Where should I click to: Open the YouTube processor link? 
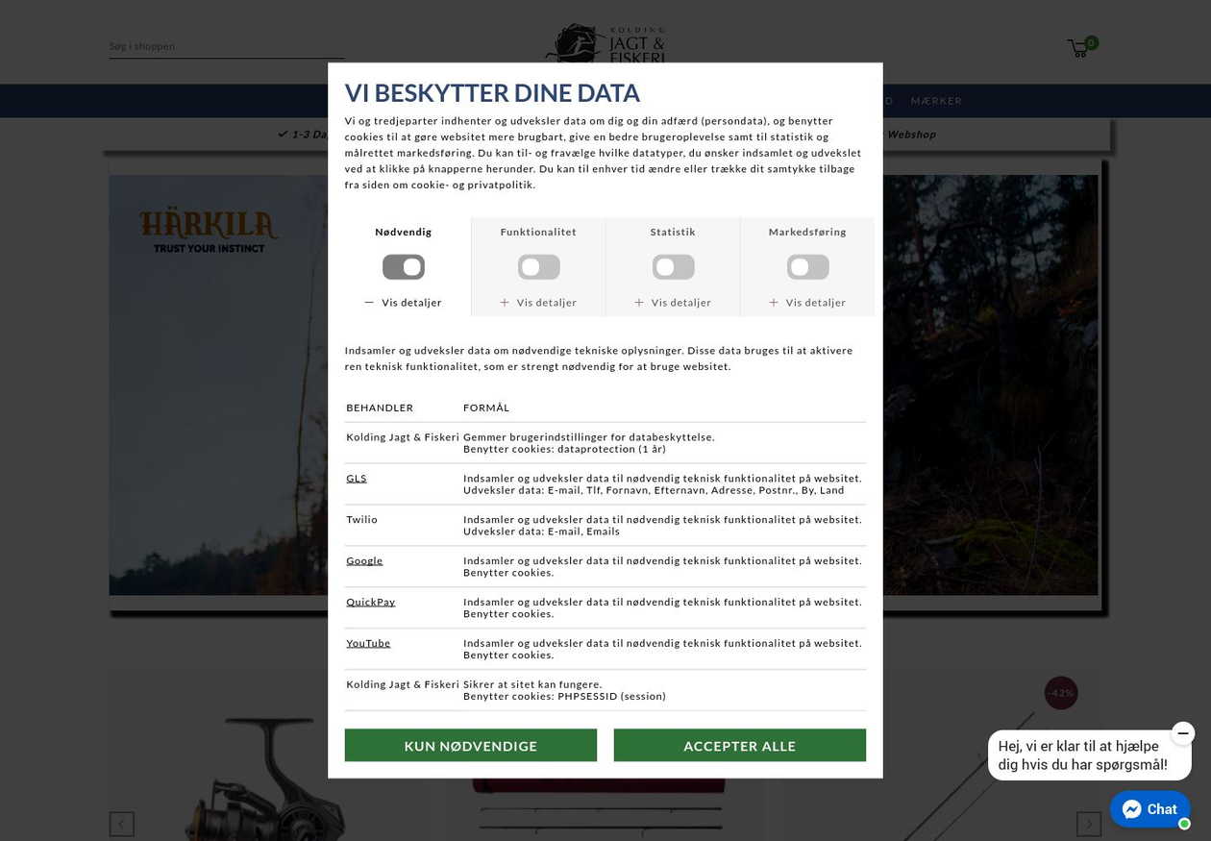(x=368, y=644)
